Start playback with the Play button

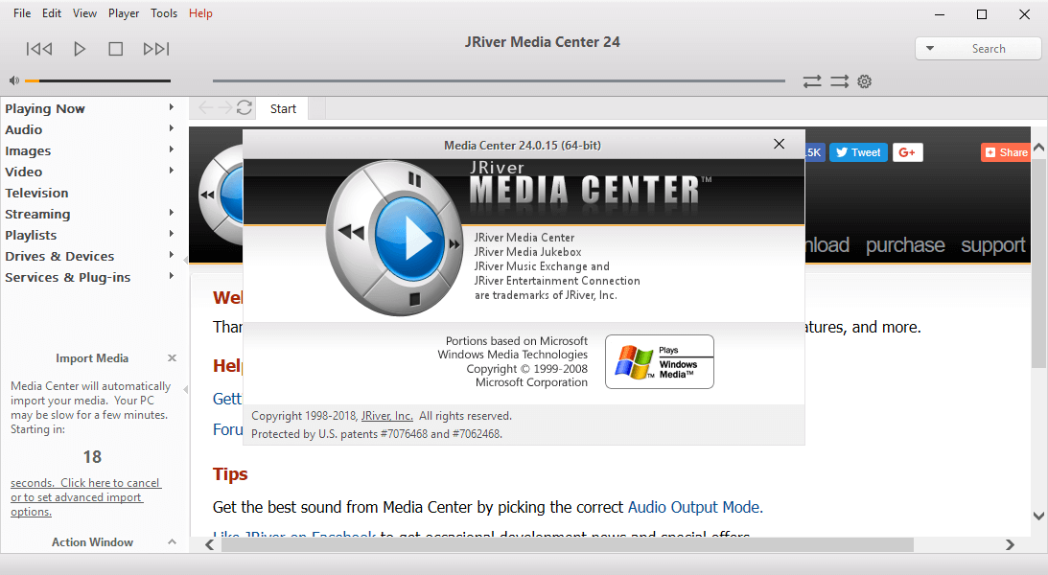point(79,49)
